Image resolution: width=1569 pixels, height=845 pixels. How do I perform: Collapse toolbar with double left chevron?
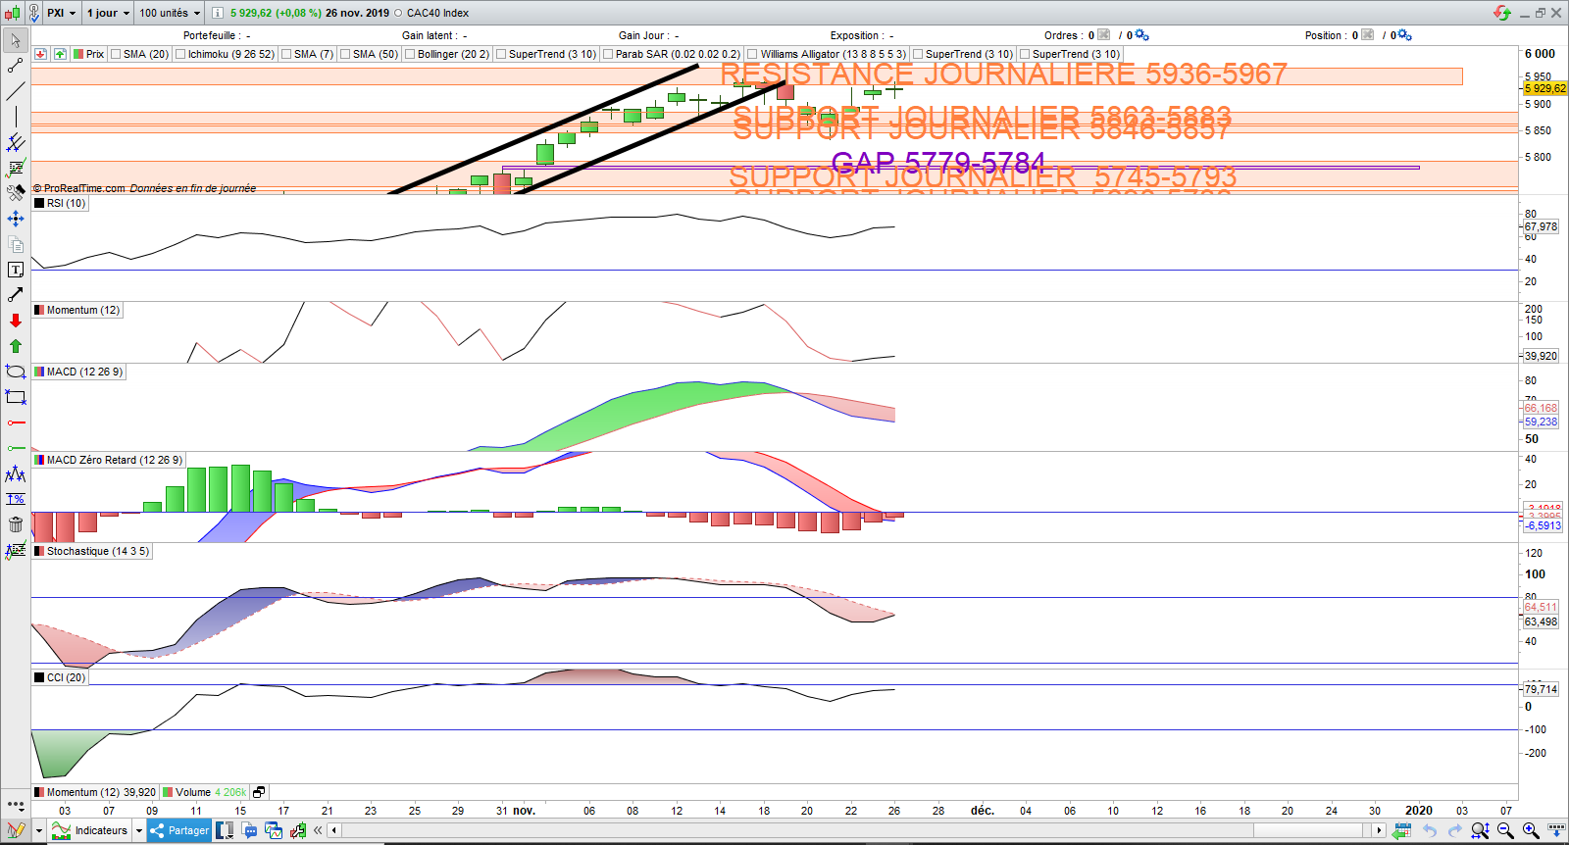tap(318, 830)
